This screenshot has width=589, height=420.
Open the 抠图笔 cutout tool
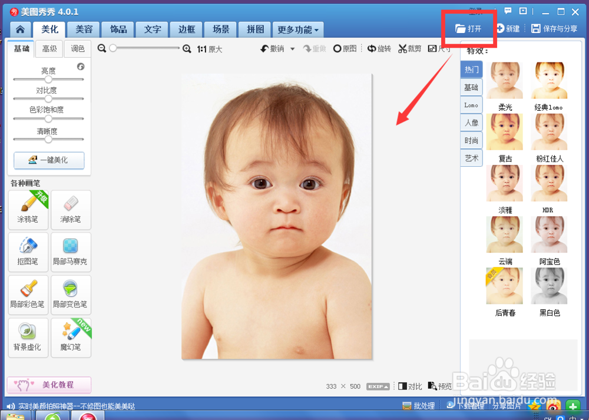click(x=28, y=252)
